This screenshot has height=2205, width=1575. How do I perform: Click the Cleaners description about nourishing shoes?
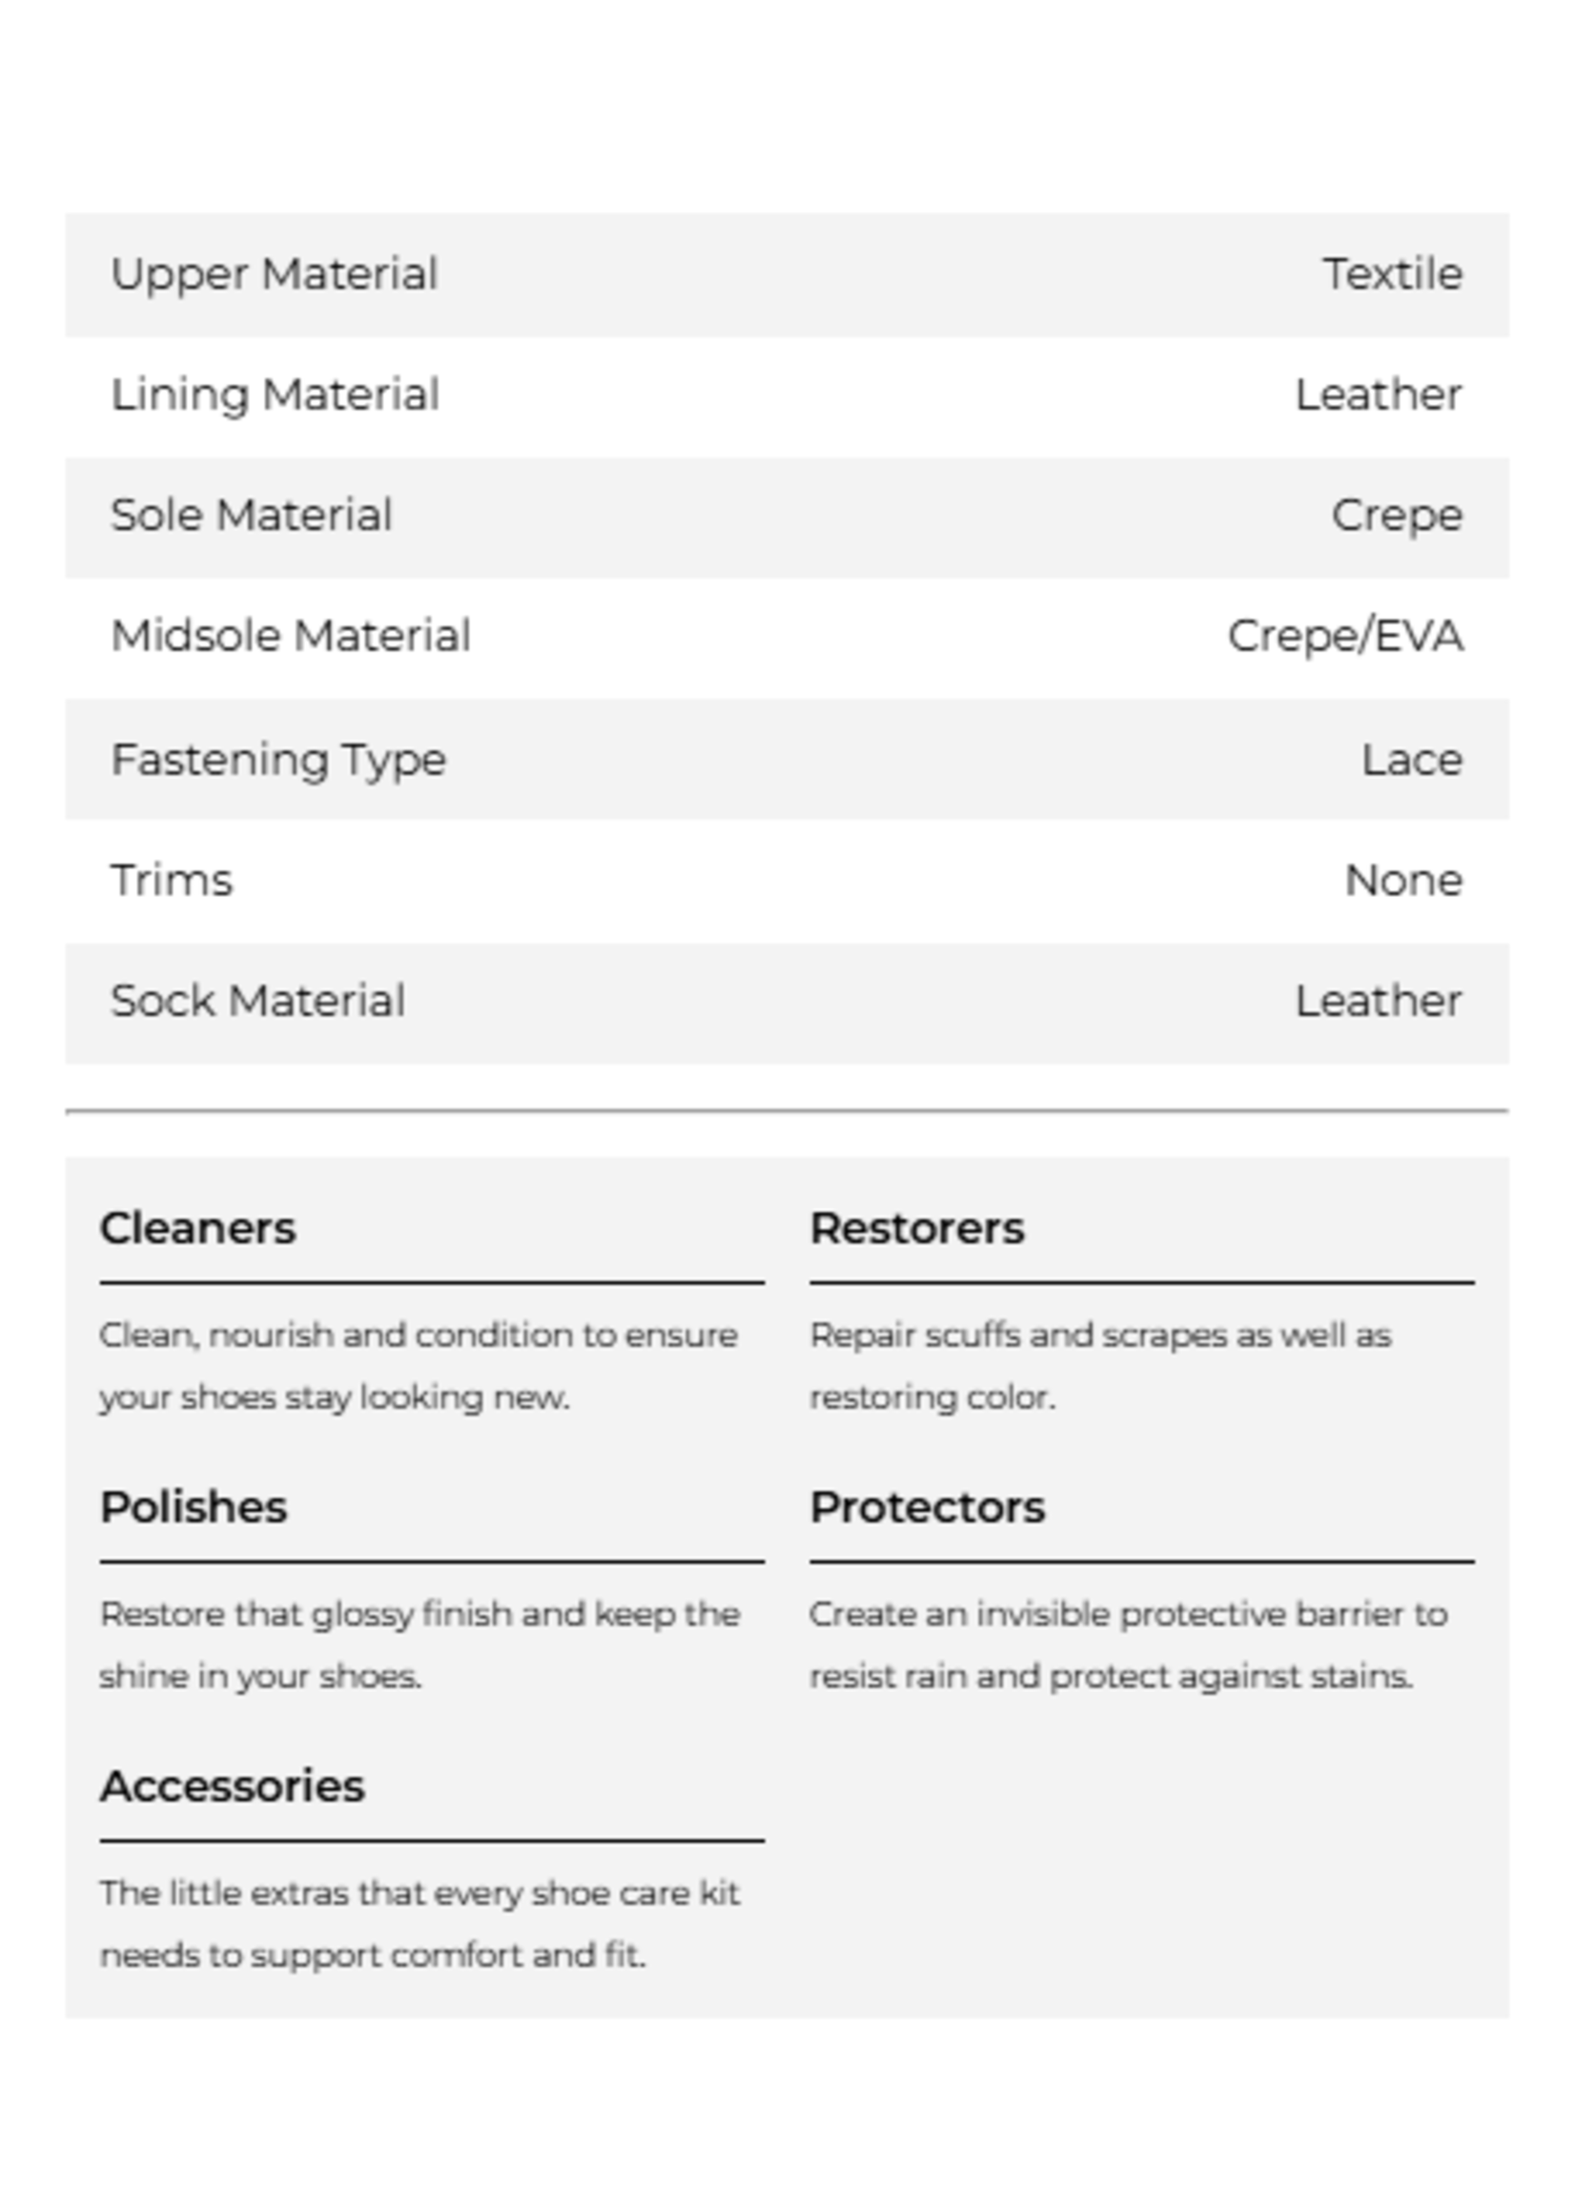[418, 1366]
